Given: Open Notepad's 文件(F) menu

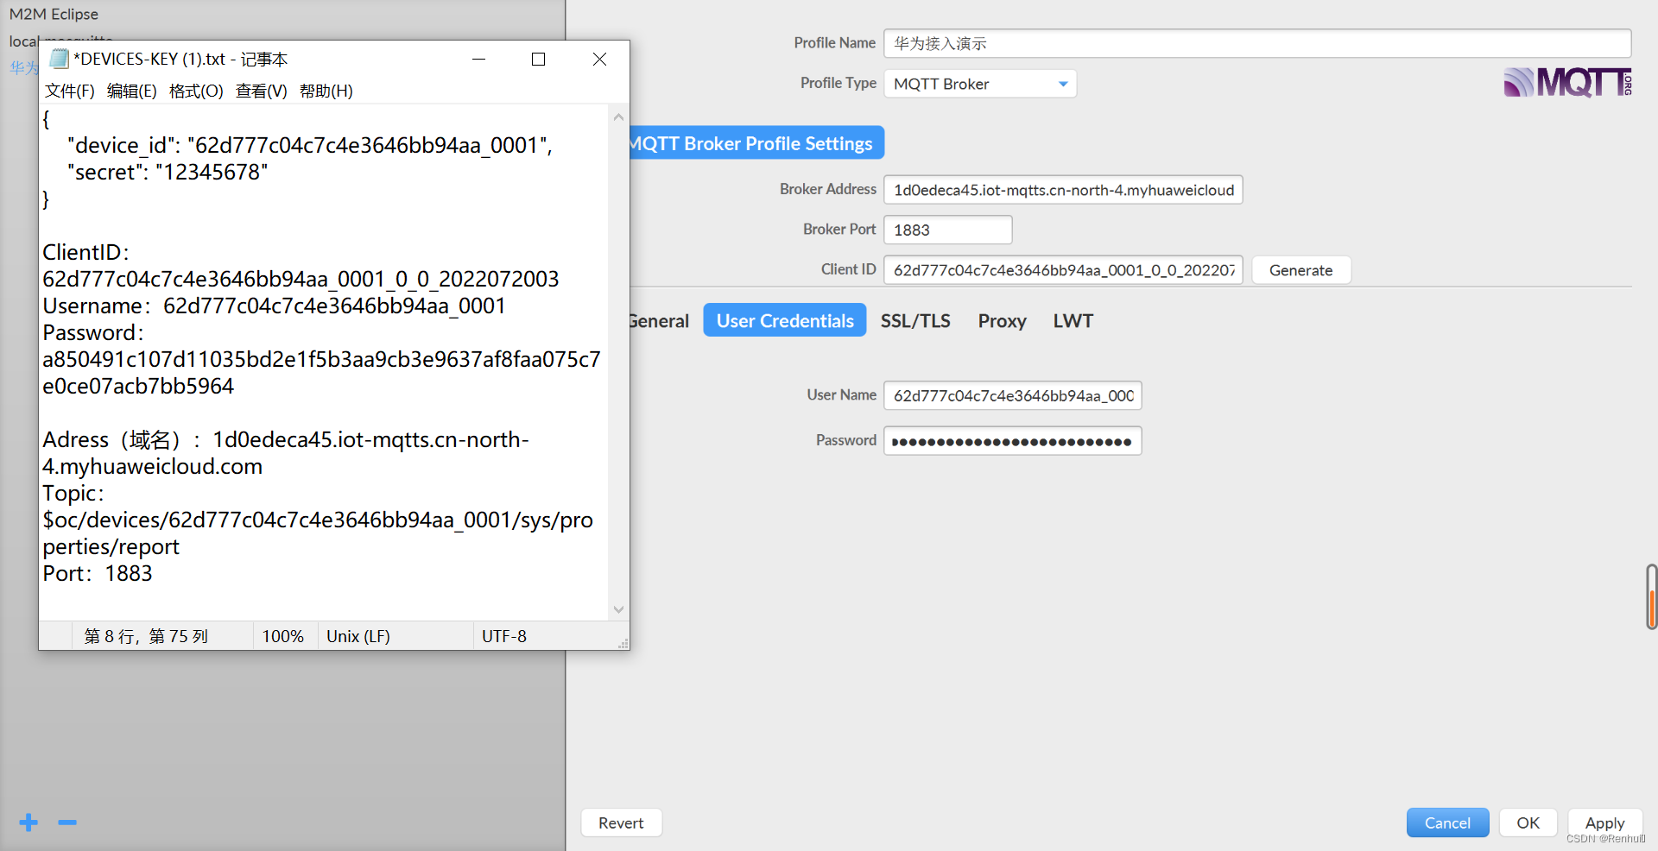Looking at the screenshot, I should click(70, 91).
